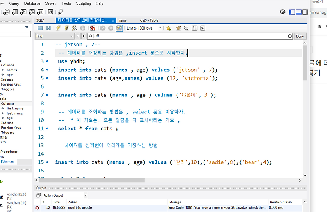Open a SQL script file icon
The width and height of the screenshot is (327, 212).
(x=40, y=28)
